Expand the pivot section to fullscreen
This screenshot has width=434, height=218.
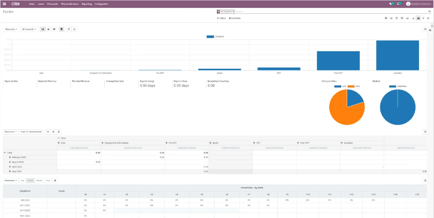tap(425, 132)
